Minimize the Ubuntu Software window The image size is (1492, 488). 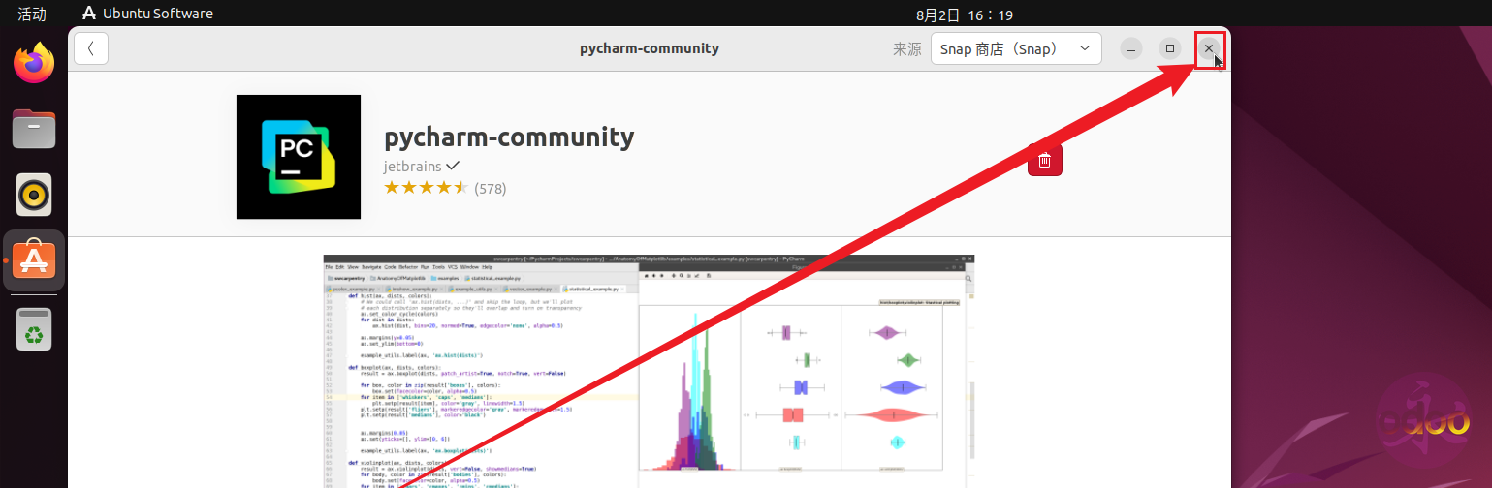click(x=1131, y=48)
